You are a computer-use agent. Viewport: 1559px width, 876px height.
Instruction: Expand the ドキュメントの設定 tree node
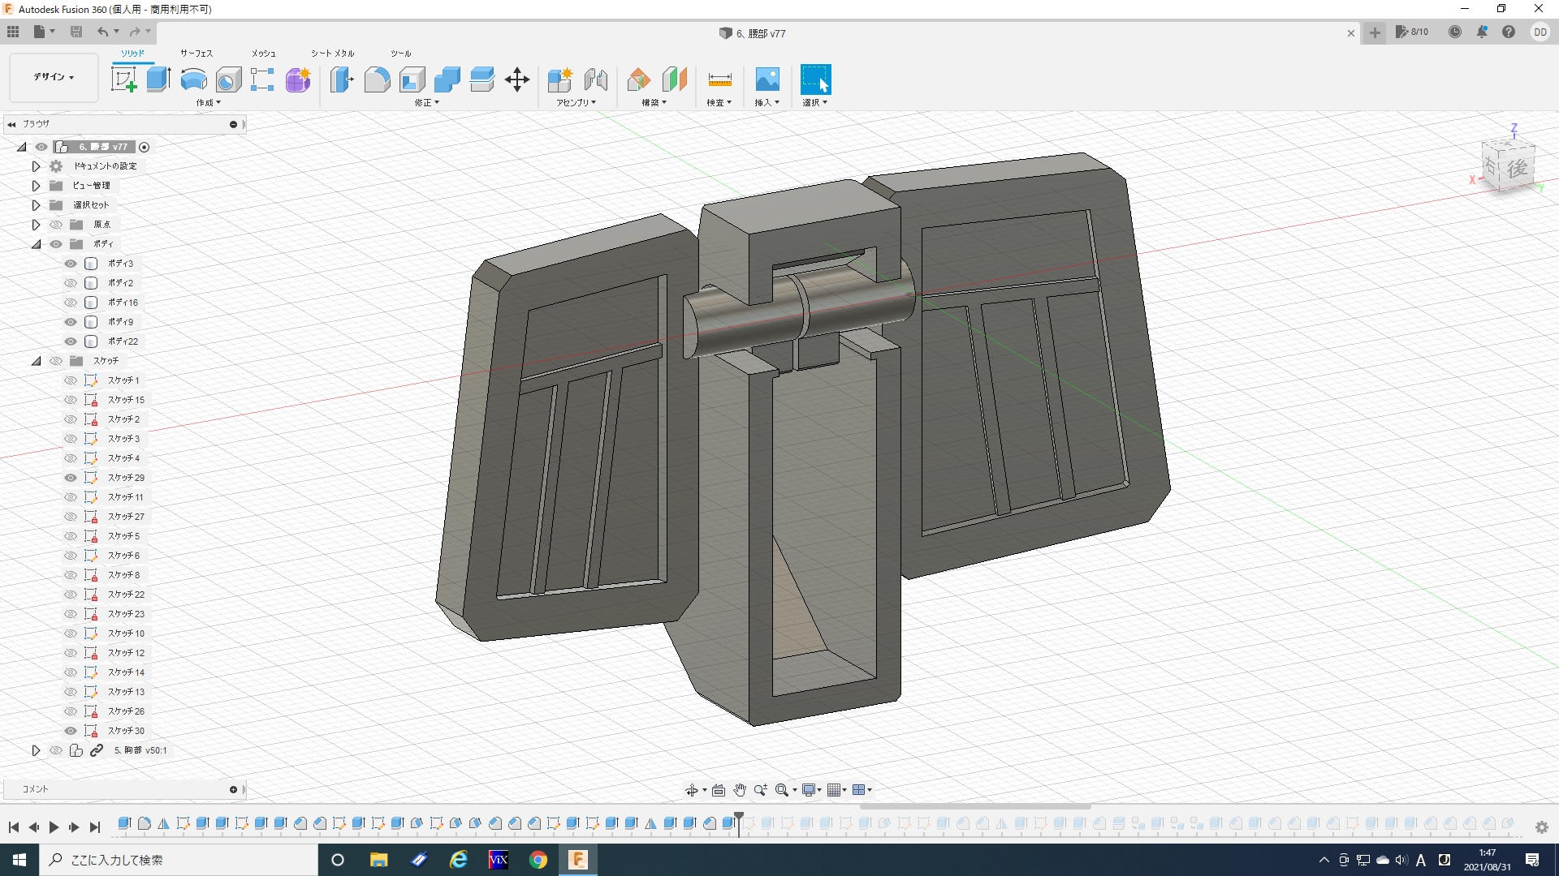coord(36,166)
